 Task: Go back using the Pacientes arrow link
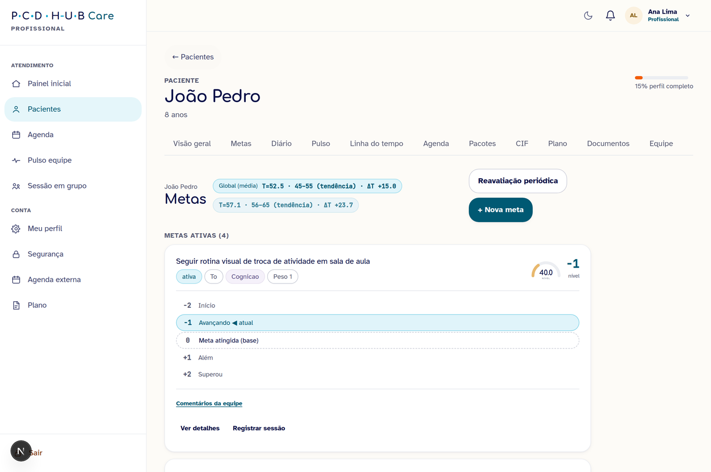(x=193, y=57)
